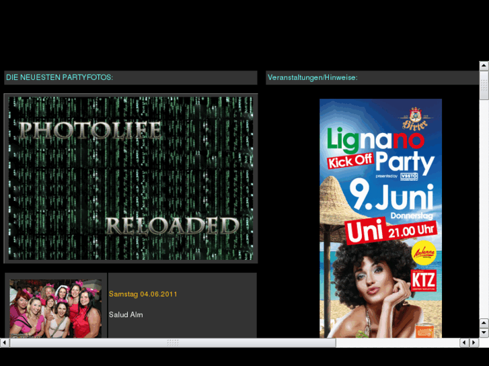
Task: Click the horizontal scrollbar left arrow at far left
Action: coord(4,342)
